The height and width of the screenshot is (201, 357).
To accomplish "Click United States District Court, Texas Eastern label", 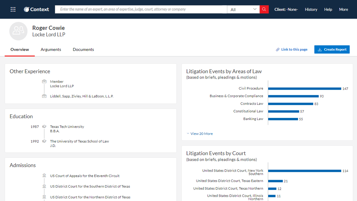I will (x=230, y=181).
